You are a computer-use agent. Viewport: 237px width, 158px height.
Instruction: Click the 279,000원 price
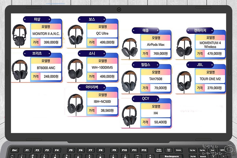pos(214,88)
